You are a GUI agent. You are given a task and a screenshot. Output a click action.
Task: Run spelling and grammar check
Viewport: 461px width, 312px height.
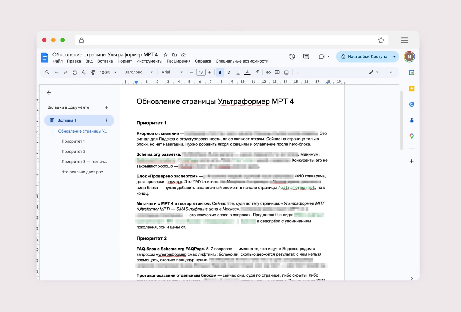[84, 72]
